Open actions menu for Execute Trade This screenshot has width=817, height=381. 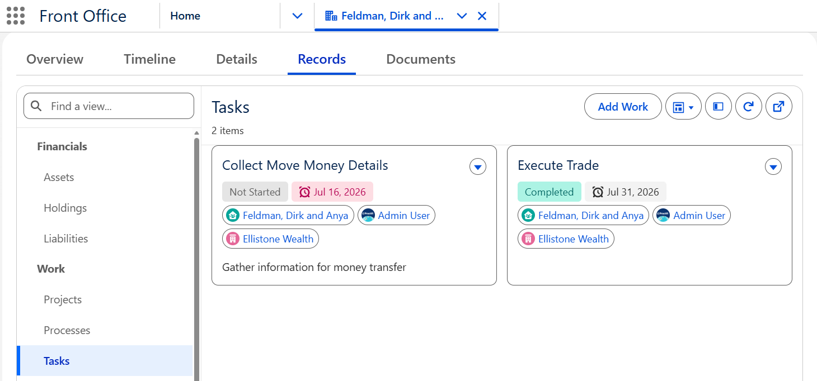coord(773,166)
